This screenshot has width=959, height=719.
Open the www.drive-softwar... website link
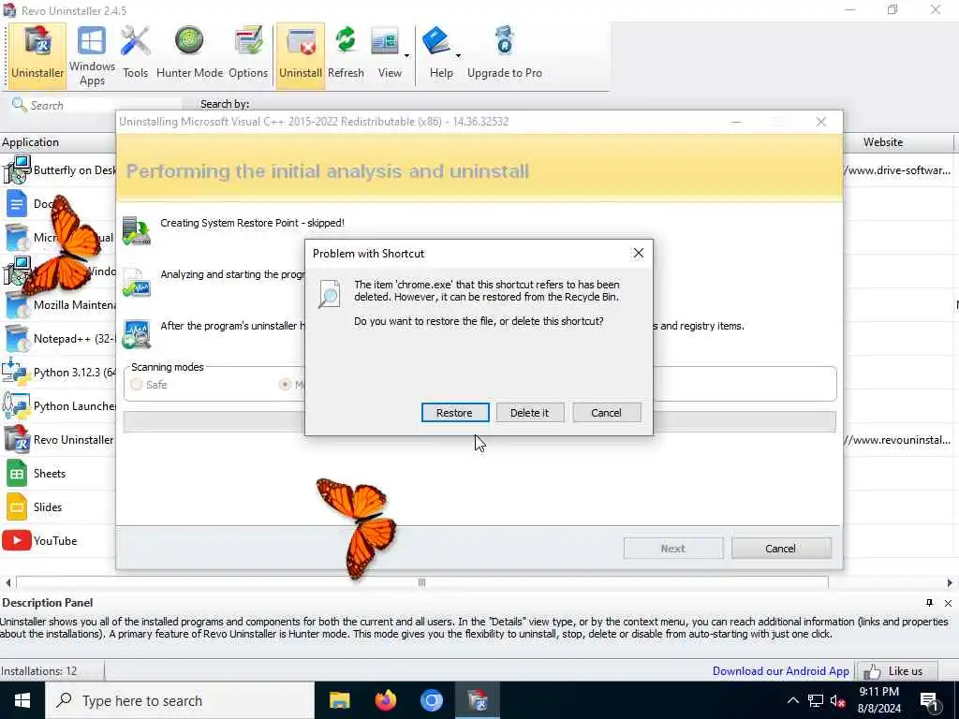coord(896,170)
